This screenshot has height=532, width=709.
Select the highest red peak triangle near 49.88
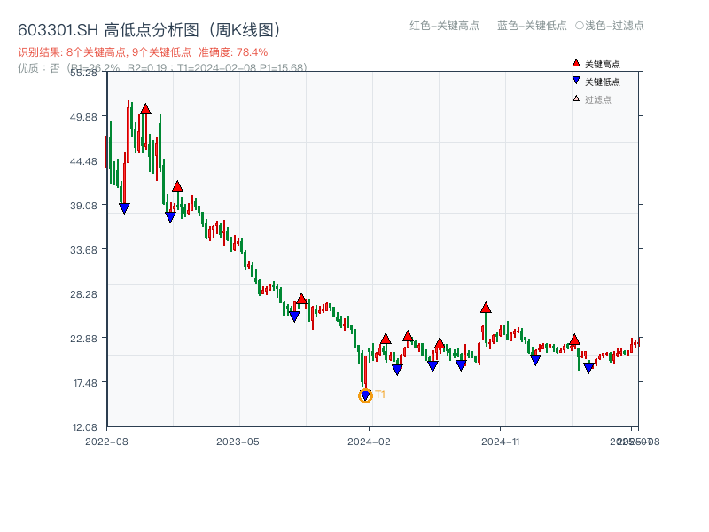click(x=145, y=109)
